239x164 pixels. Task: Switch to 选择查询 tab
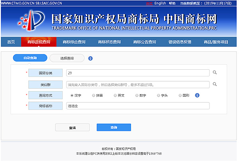67,58
